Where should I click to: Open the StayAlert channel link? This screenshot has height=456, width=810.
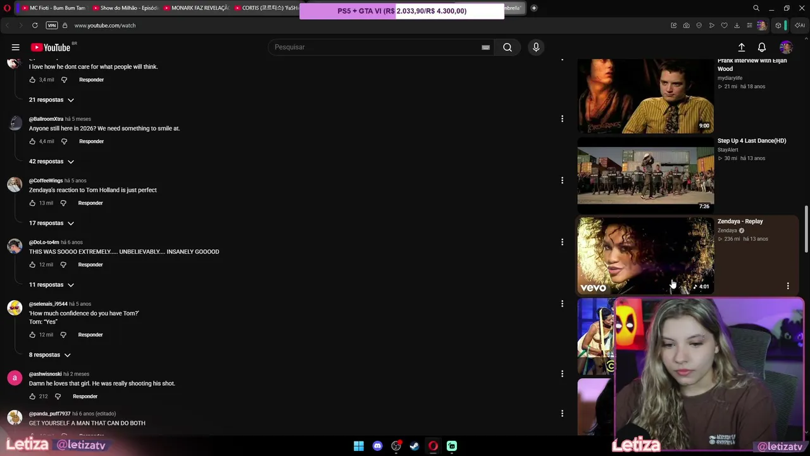point(728,150)
